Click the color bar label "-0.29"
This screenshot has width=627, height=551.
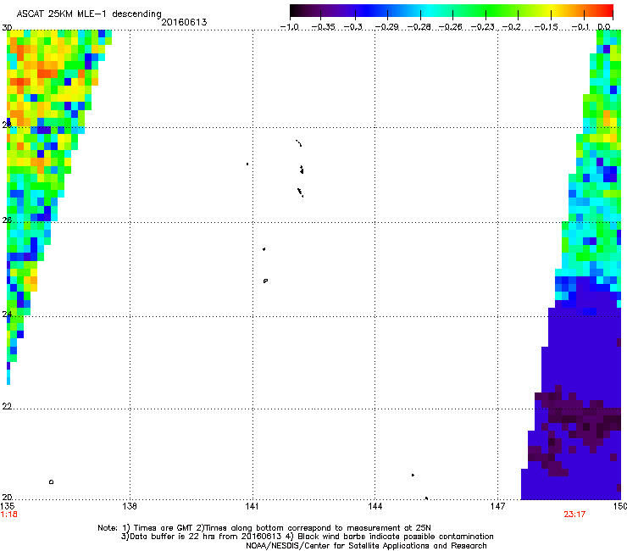387,27
